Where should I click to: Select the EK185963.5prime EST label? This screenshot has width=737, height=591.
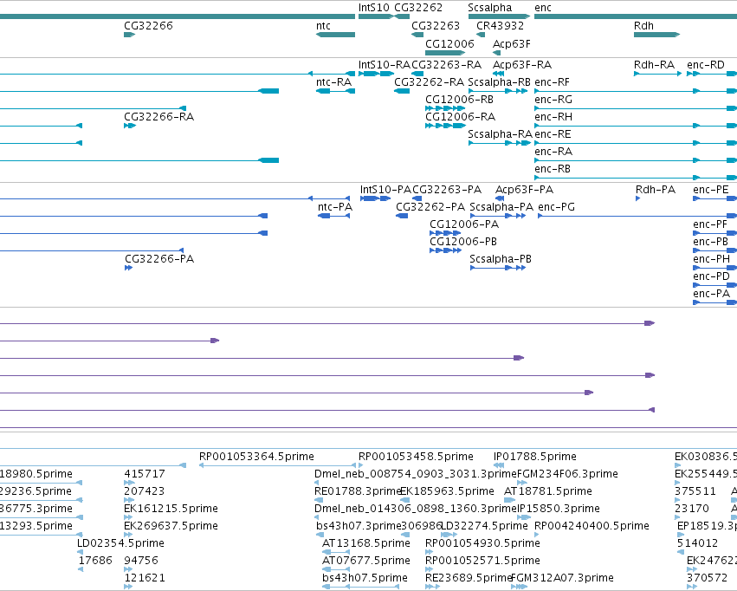[447, 491]
